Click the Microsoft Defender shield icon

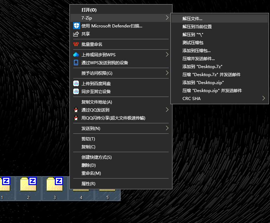click(x=76, y=26)
